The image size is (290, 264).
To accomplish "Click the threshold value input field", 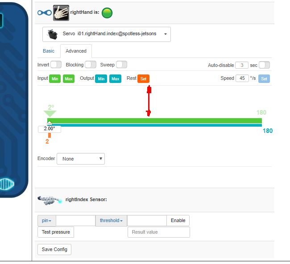I will (147, 221).
